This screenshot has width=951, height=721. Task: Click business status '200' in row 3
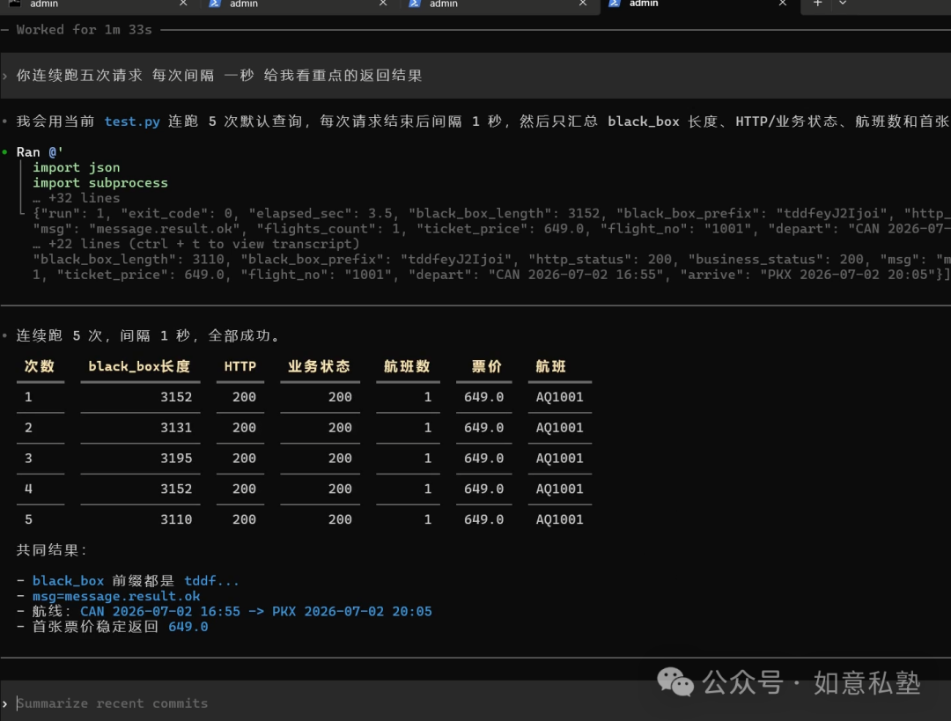pyautogui.click(x=340, y=459)
